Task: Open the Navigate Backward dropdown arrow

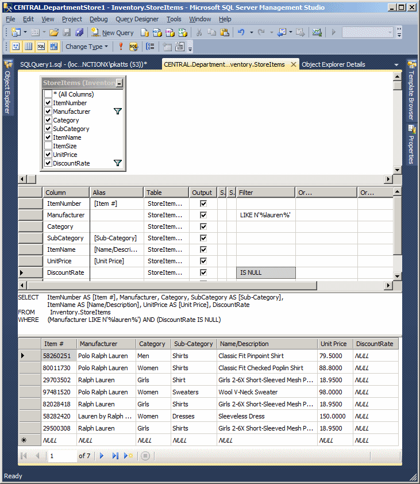Action: click(291, 32)
